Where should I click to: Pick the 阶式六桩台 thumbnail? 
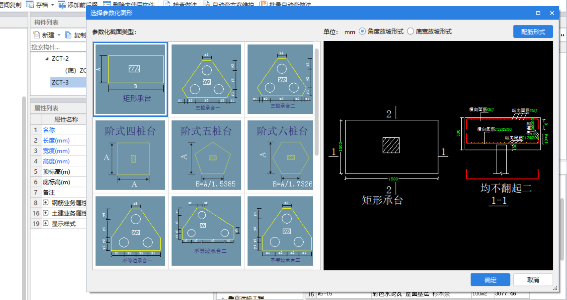click(280, 155)
